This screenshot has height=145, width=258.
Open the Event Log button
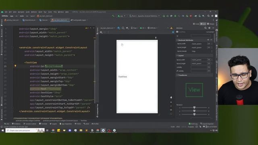click(193, 124)
